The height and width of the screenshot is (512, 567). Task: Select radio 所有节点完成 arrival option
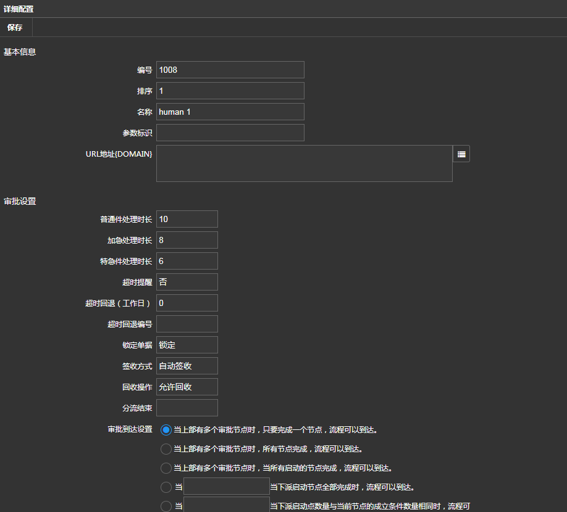click(166, 449)
